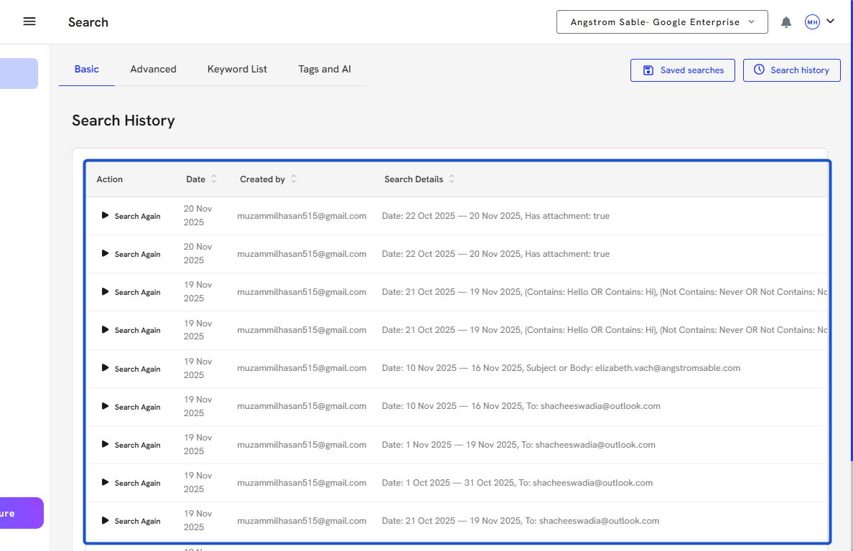Open the hamburger navigation menu

pyautogui.click(x=29, y=22)
